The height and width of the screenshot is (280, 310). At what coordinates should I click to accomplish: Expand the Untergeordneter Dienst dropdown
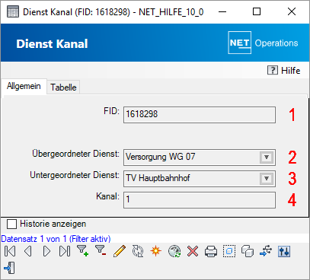(267, 179)
